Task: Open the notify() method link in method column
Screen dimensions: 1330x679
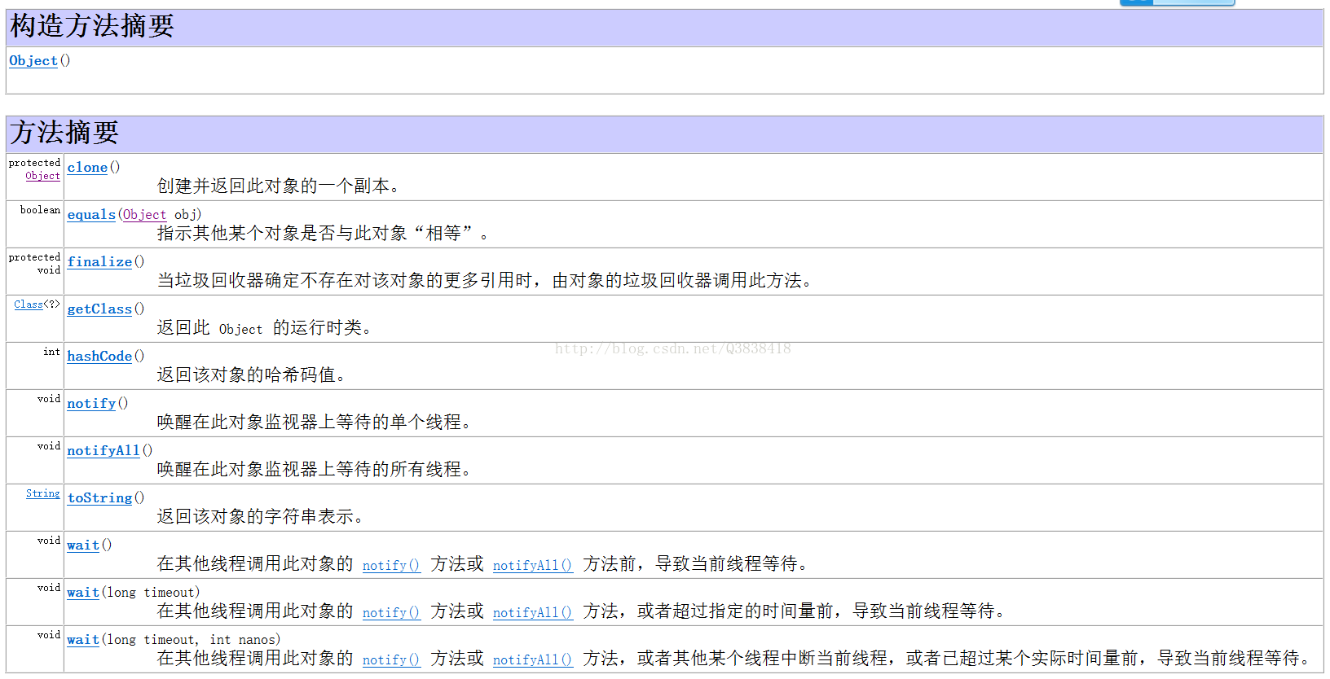Action: (x=91, y=404)
